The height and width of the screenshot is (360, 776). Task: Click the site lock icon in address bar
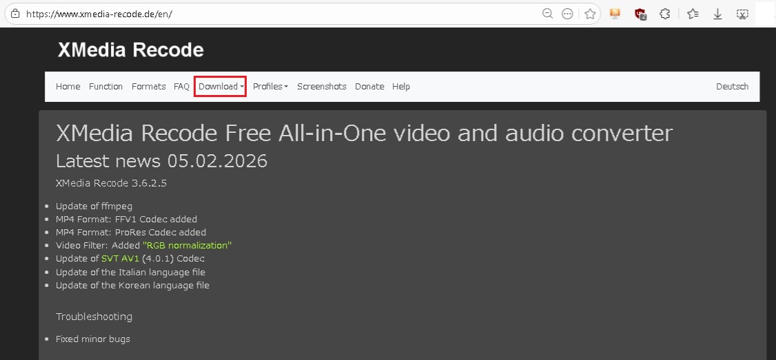click(x=15, y=14)
